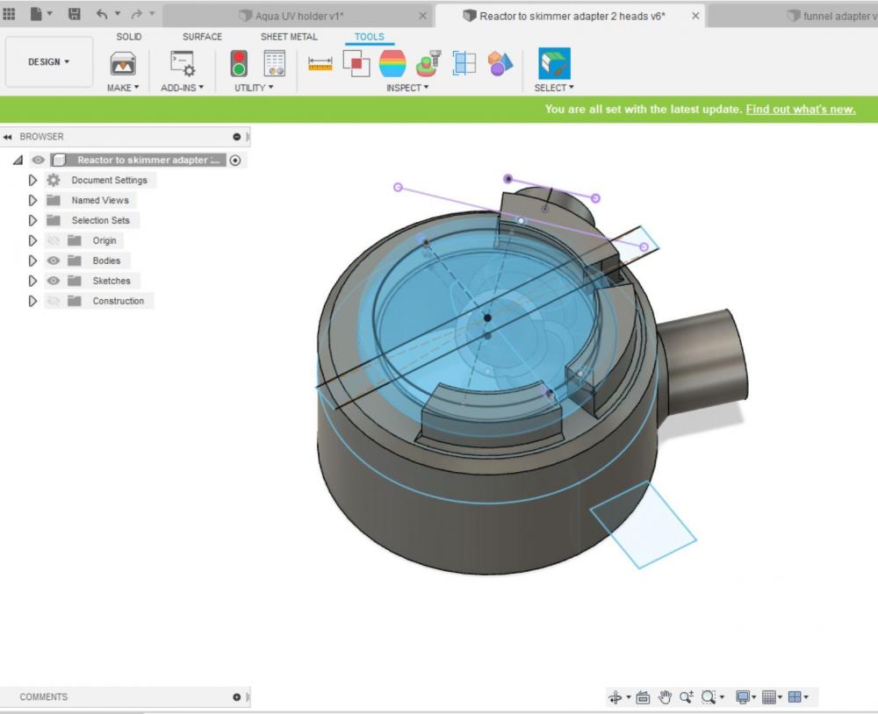This screenshot has height=714, width=878.
Task: Toggle visibility of the Sketches folder
Action: 54,281
